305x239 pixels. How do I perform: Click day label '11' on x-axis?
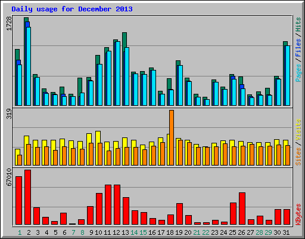coord(107,232)
